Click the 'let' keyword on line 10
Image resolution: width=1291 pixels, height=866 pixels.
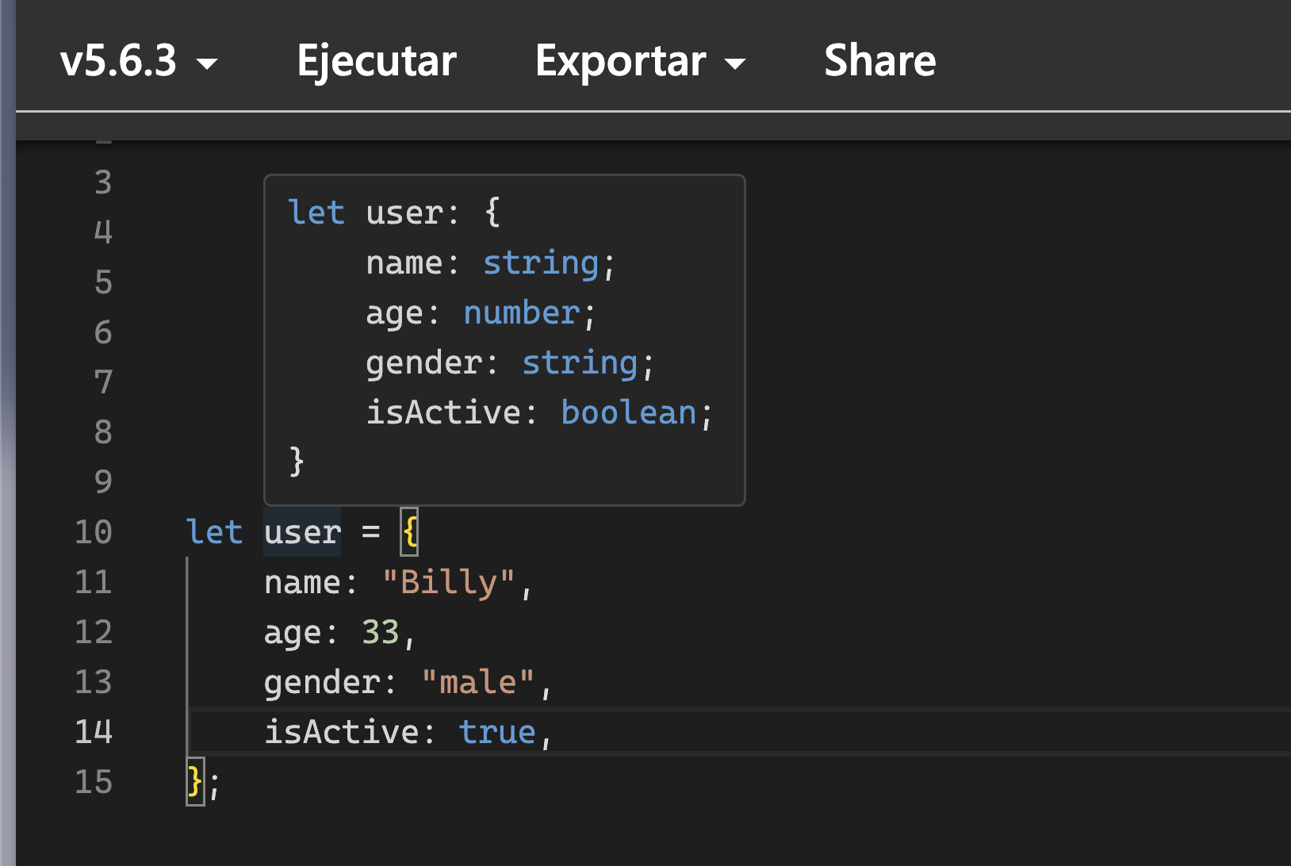[214, 532]
